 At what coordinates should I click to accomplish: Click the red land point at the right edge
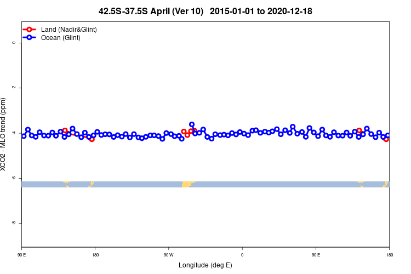[x=386, y=139]
